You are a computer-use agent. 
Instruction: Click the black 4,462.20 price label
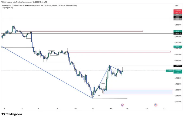pyautogui.click(x=178, y=33)
